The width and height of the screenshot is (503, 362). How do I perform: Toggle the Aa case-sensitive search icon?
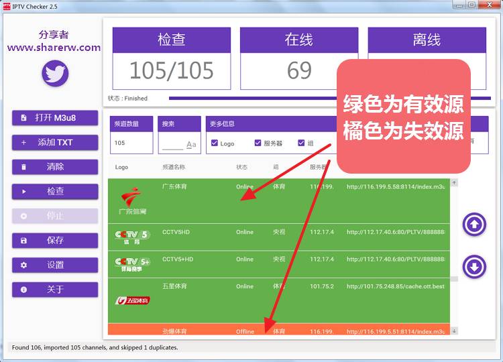(x=191, y=144)
